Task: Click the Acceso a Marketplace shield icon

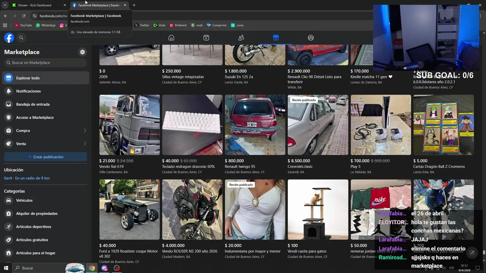Action: [9, 118]
